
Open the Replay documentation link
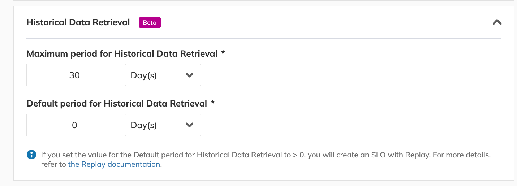114,164
